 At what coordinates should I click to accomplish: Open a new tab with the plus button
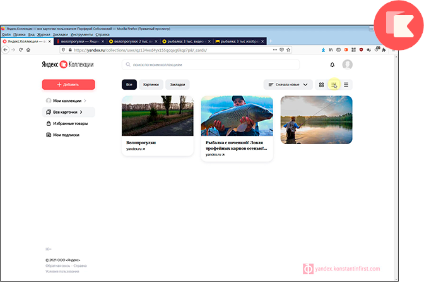(271, 41)
